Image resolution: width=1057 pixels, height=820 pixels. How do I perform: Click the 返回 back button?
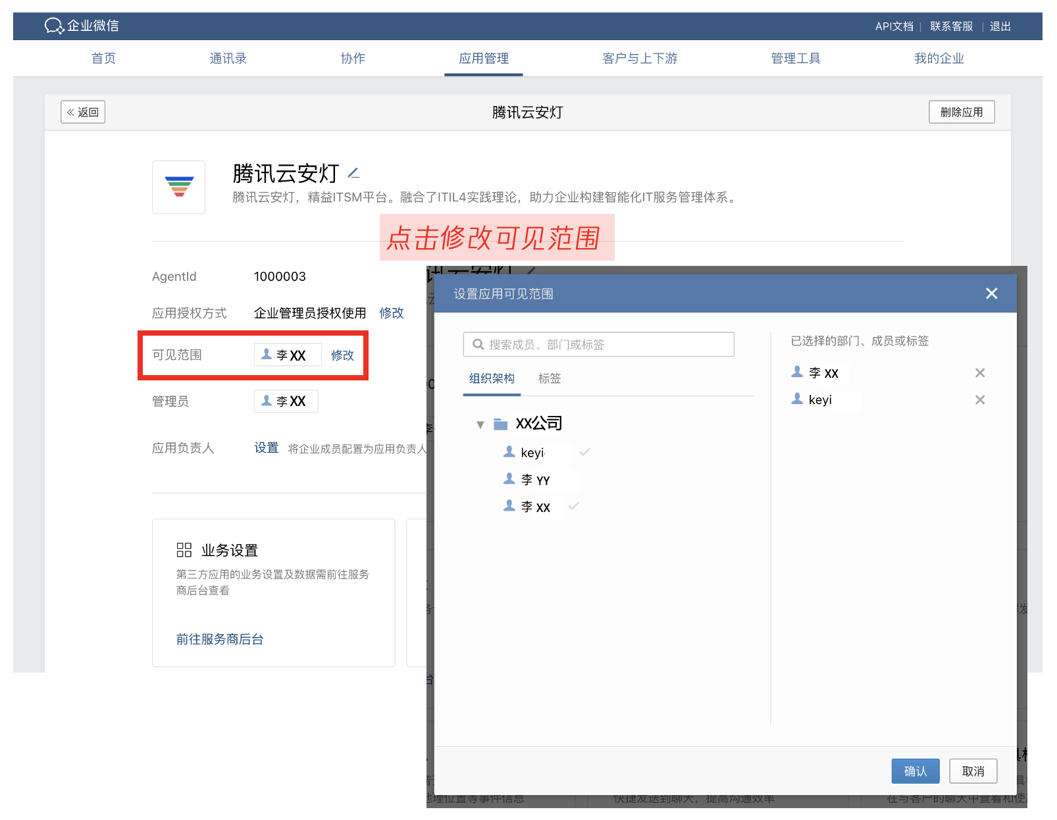pos(83,112)
